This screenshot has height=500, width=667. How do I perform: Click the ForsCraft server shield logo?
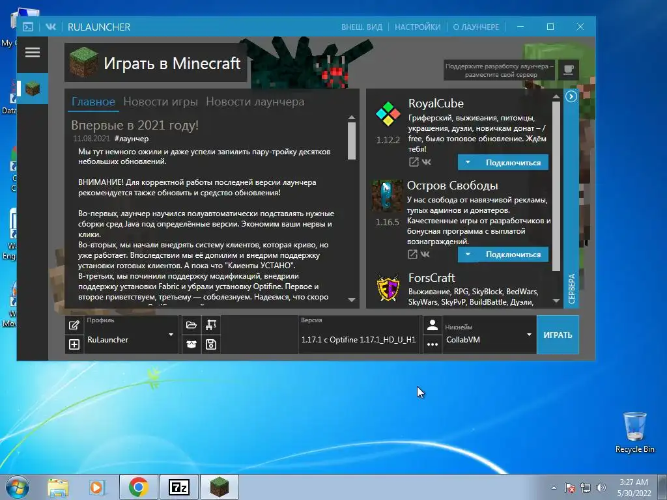coord(388,288)
